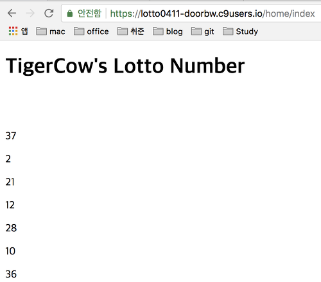Open the blog bookmarks folder
The height and width of the screenshot is (282, 321).
168,31
